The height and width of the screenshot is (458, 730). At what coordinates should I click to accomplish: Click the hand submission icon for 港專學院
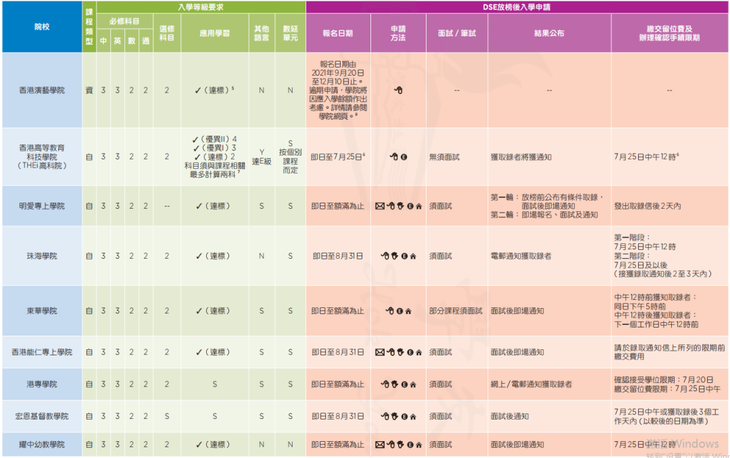click(394, 384)
